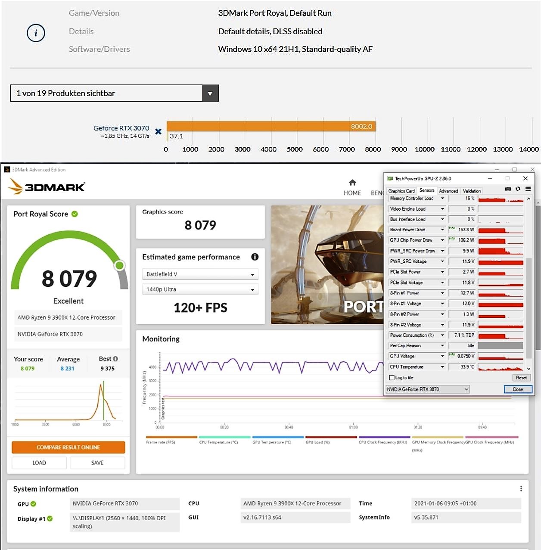Screen dimensions: 541x550
Task: Click the Close button in GPU-Z
Action: [518, 389]
